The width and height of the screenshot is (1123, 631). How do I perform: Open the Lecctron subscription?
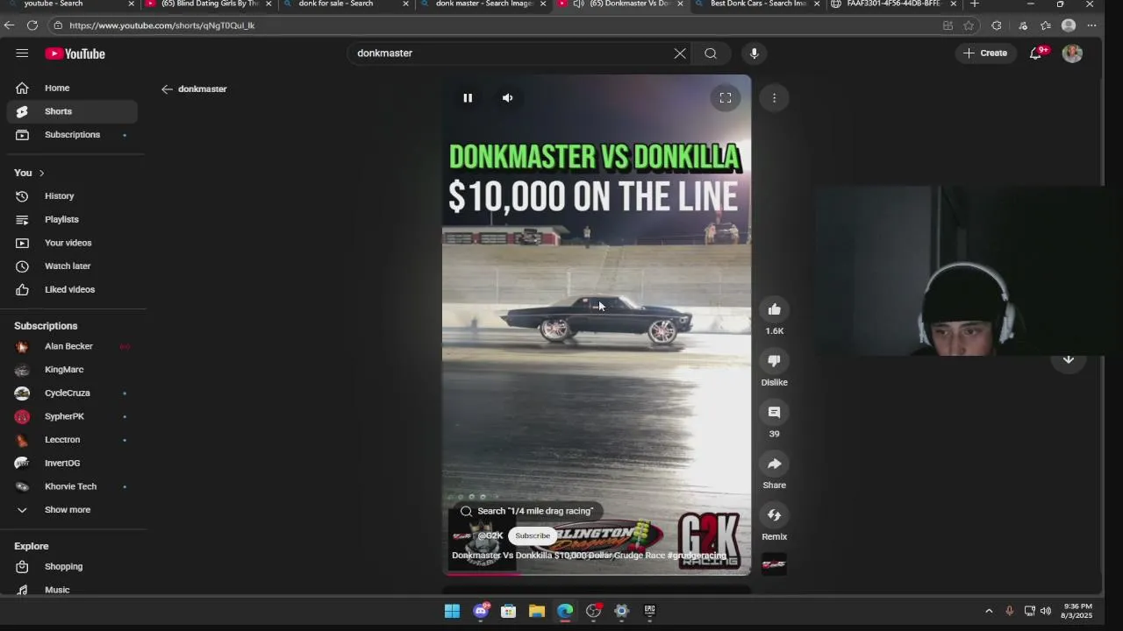(72, 440)
